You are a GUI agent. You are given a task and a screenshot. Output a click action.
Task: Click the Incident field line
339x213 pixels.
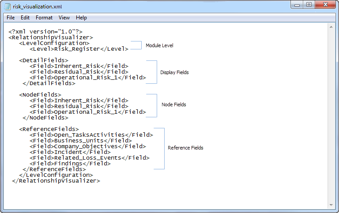70,152
